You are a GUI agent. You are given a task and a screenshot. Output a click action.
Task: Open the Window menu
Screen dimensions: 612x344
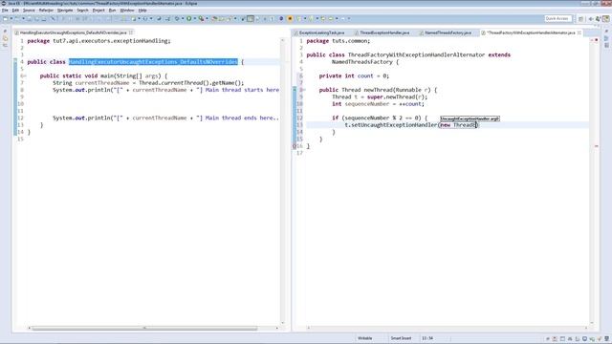pyautogui.click(x=127, y=11)
